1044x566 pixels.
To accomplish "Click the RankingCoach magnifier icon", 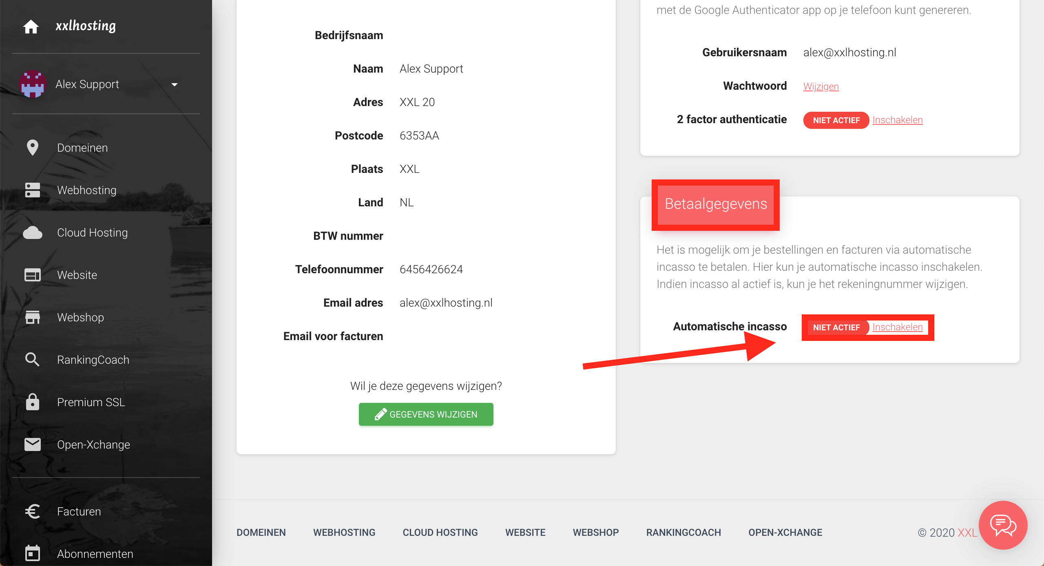I will pyautogui.click(x=32, y=360).
